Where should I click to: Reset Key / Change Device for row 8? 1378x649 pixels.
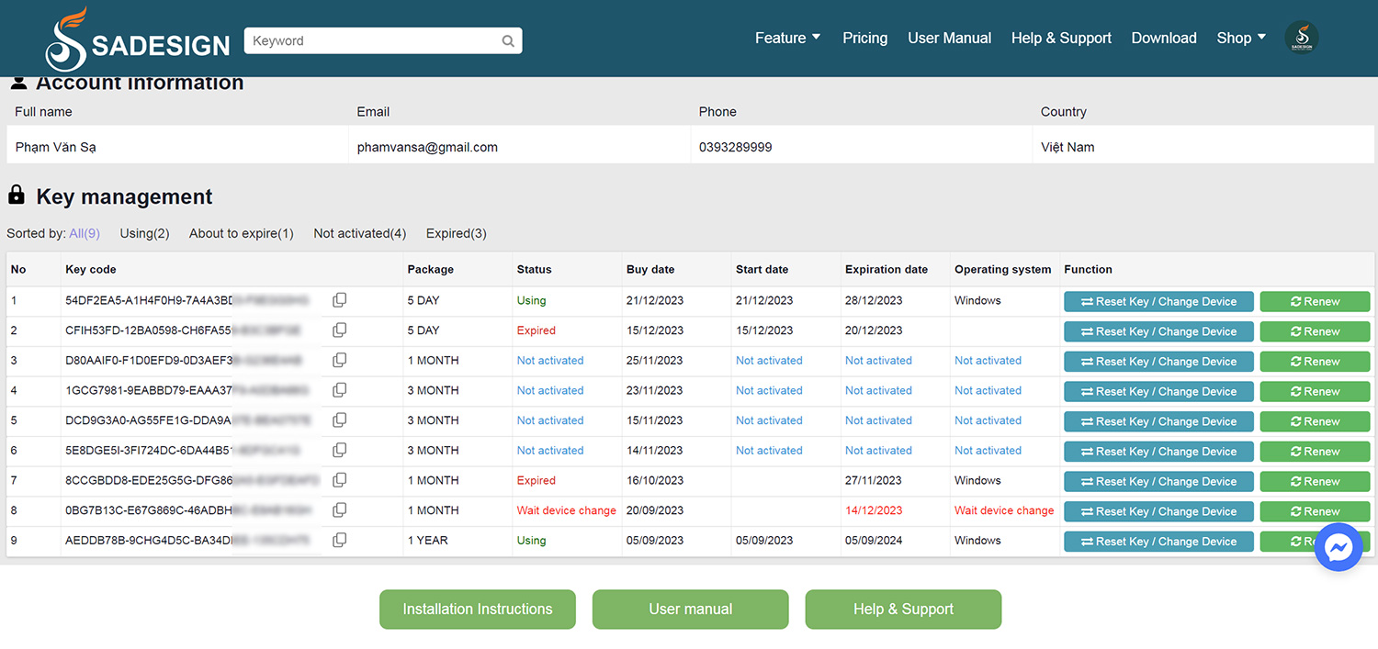pos(1158,511)
